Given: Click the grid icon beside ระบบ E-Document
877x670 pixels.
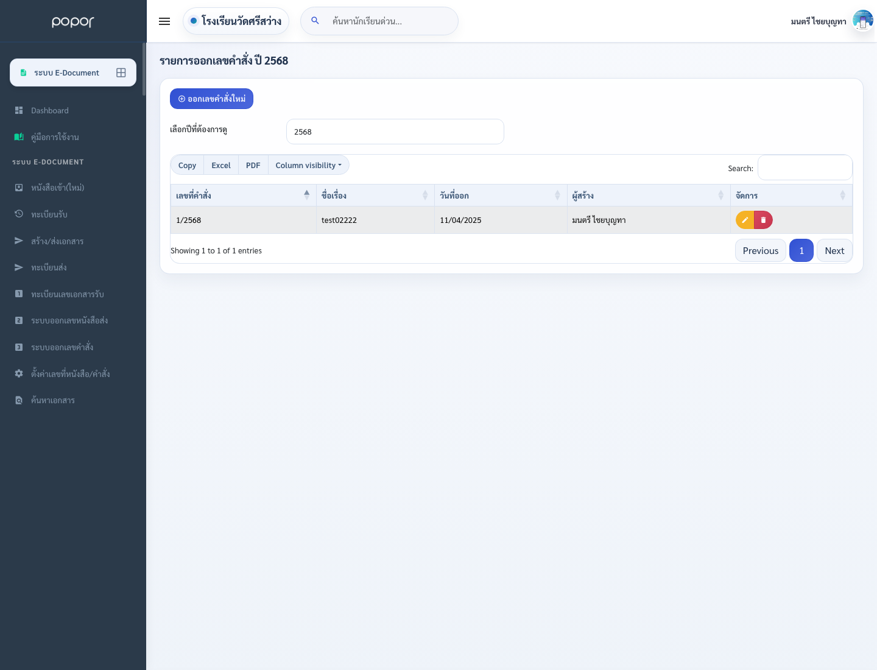Looking at the screenshot, I should pos(121,72).
